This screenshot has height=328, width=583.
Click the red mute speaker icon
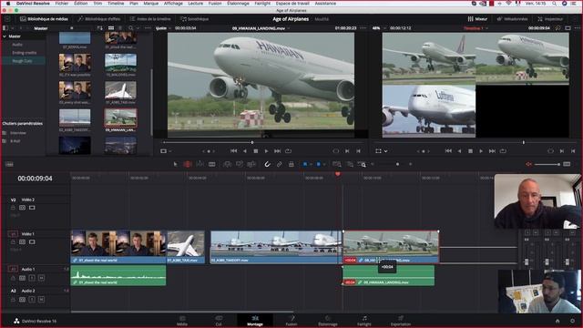tap(528, 164)
